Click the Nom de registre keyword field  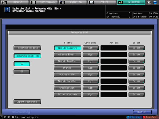click(x=113, y=48)
